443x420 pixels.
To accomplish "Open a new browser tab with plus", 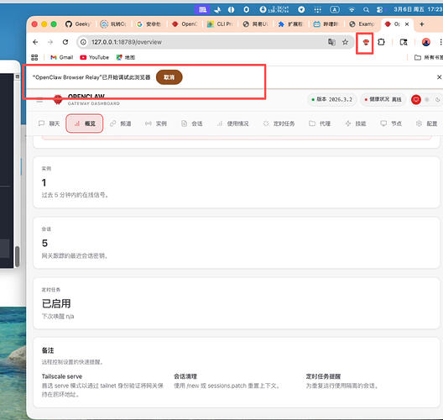I will (x=422, y=24).
